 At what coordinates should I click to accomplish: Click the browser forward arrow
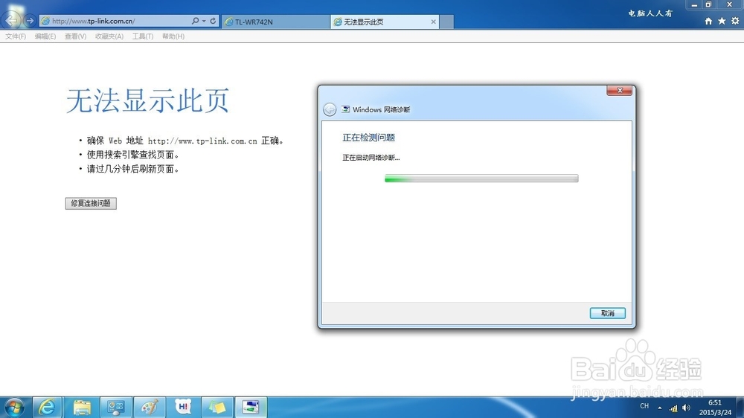click(x=30, y=20)
